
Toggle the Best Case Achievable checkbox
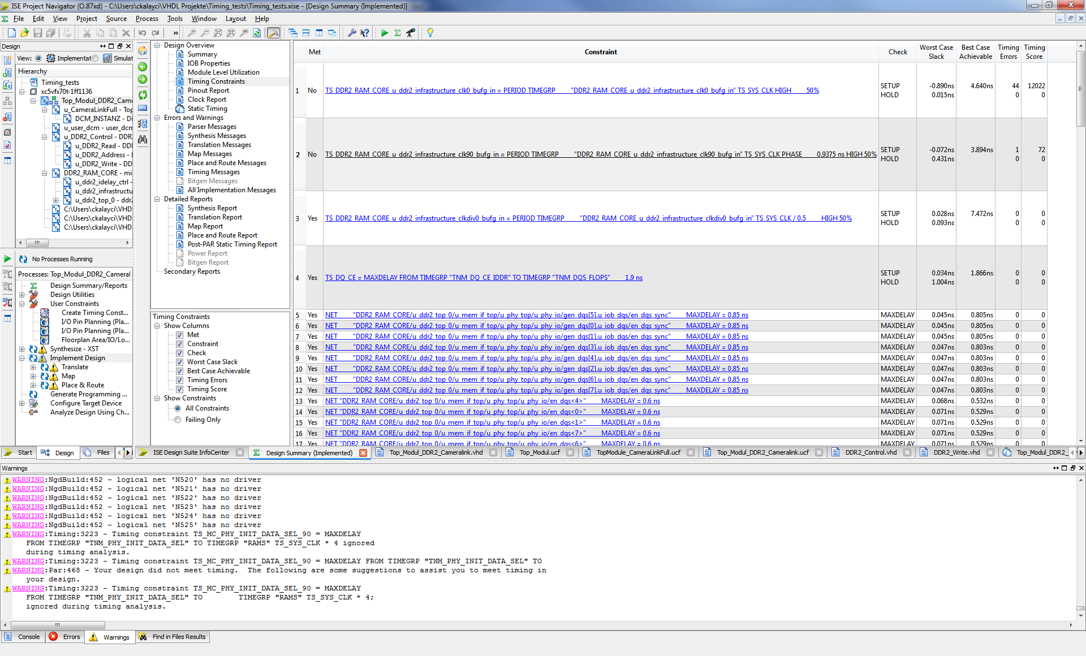[x=179, y=371]
